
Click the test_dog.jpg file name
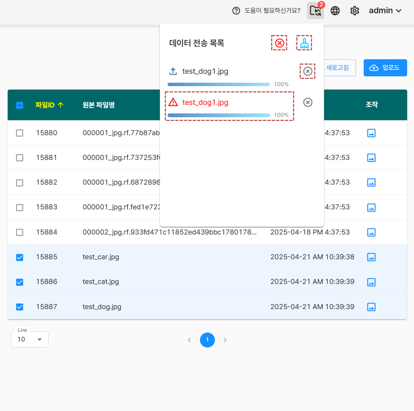102,307
